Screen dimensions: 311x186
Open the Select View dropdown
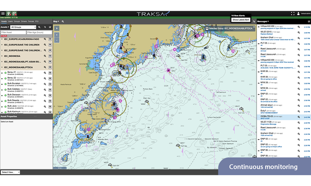[x=11, y=172]
